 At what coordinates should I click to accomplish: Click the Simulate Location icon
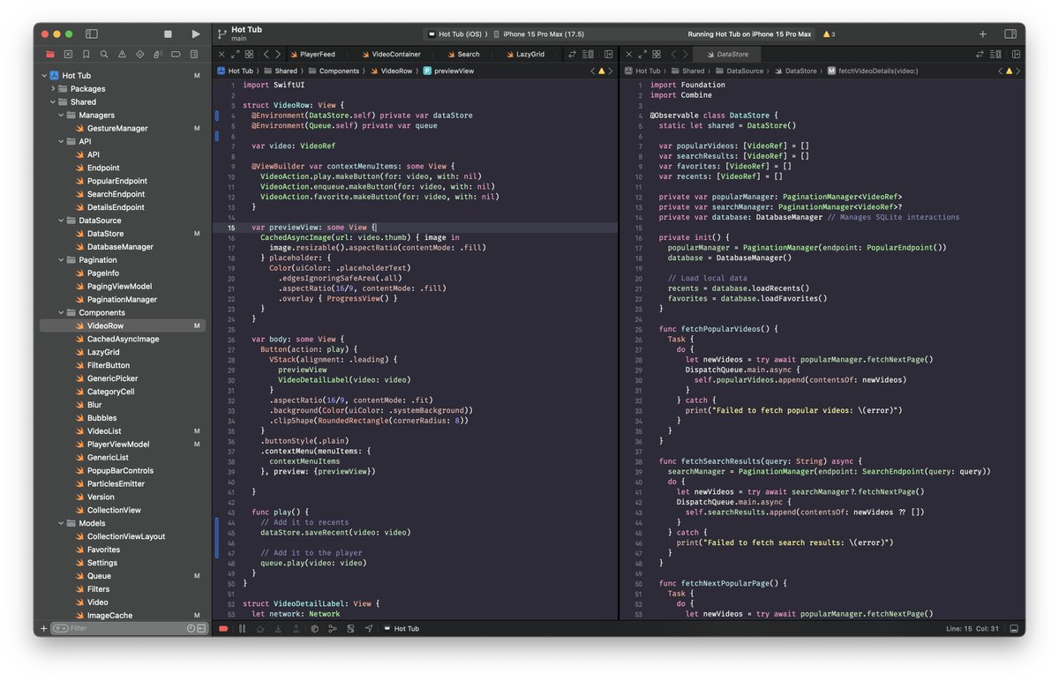(x=370, y=628)
